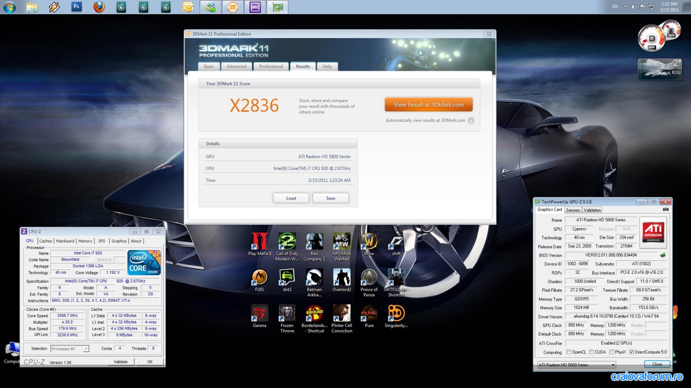
Task: Click the Close button in GPU-Z
Action: [x=657, y=364]
